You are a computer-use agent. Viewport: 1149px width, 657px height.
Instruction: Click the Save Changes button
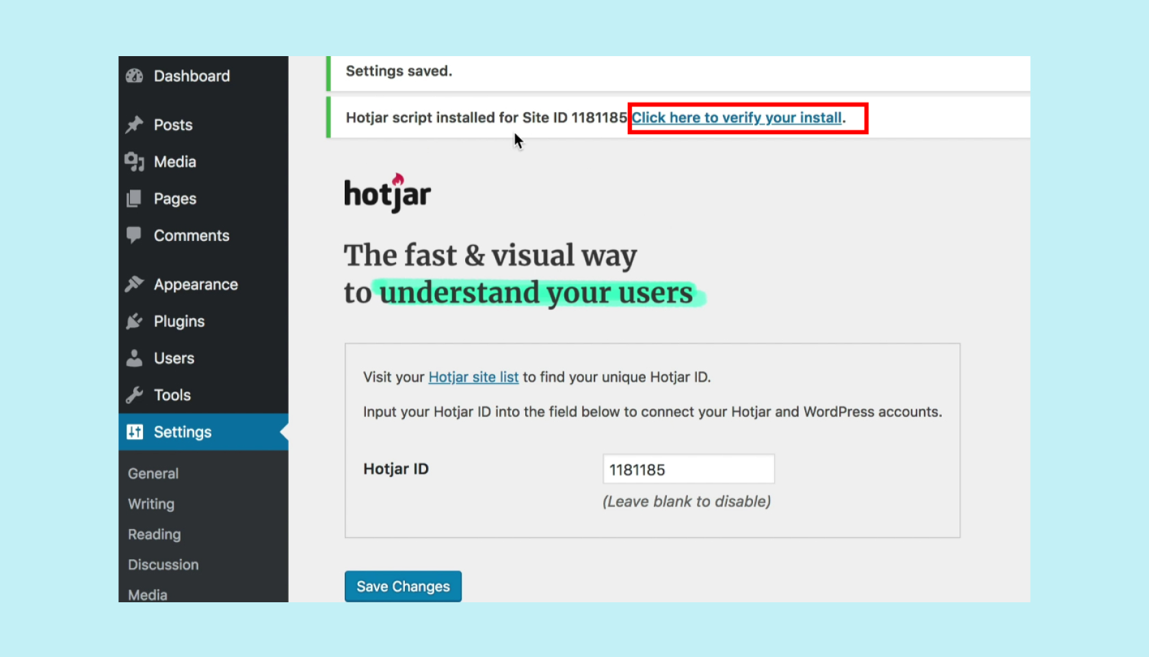tap(403, 587)
